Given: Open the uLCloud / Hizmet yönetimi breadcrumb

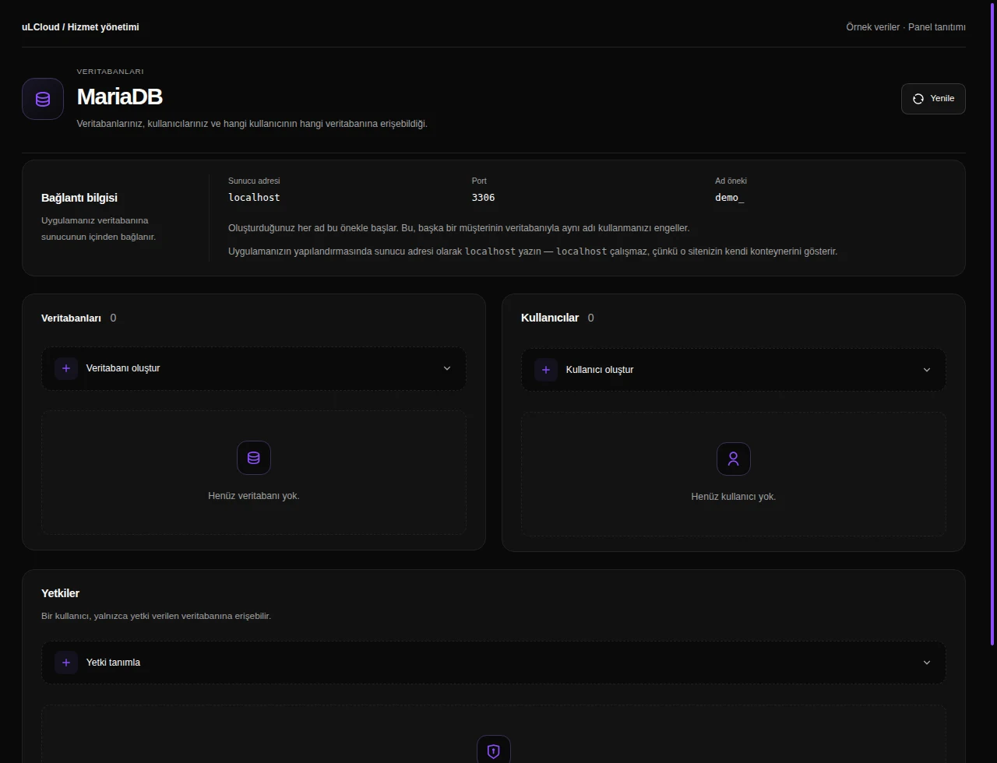Looking at the screenshot, I should tap(81, 27).
